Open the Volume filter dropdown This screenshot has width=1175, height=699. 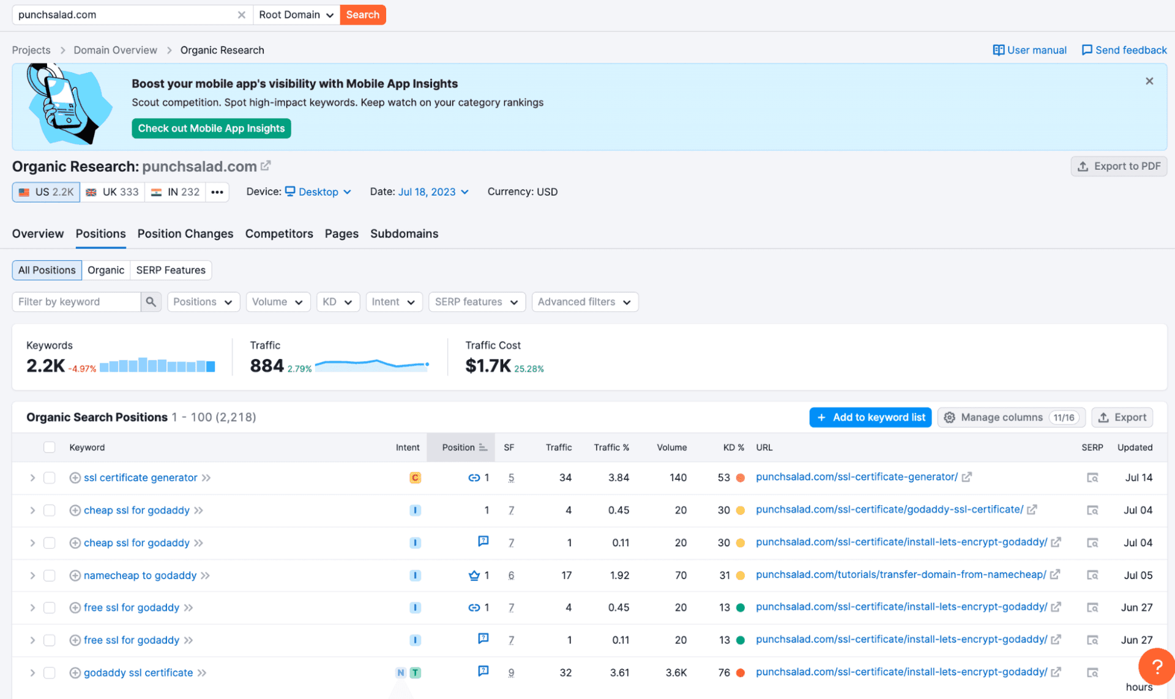278,301
